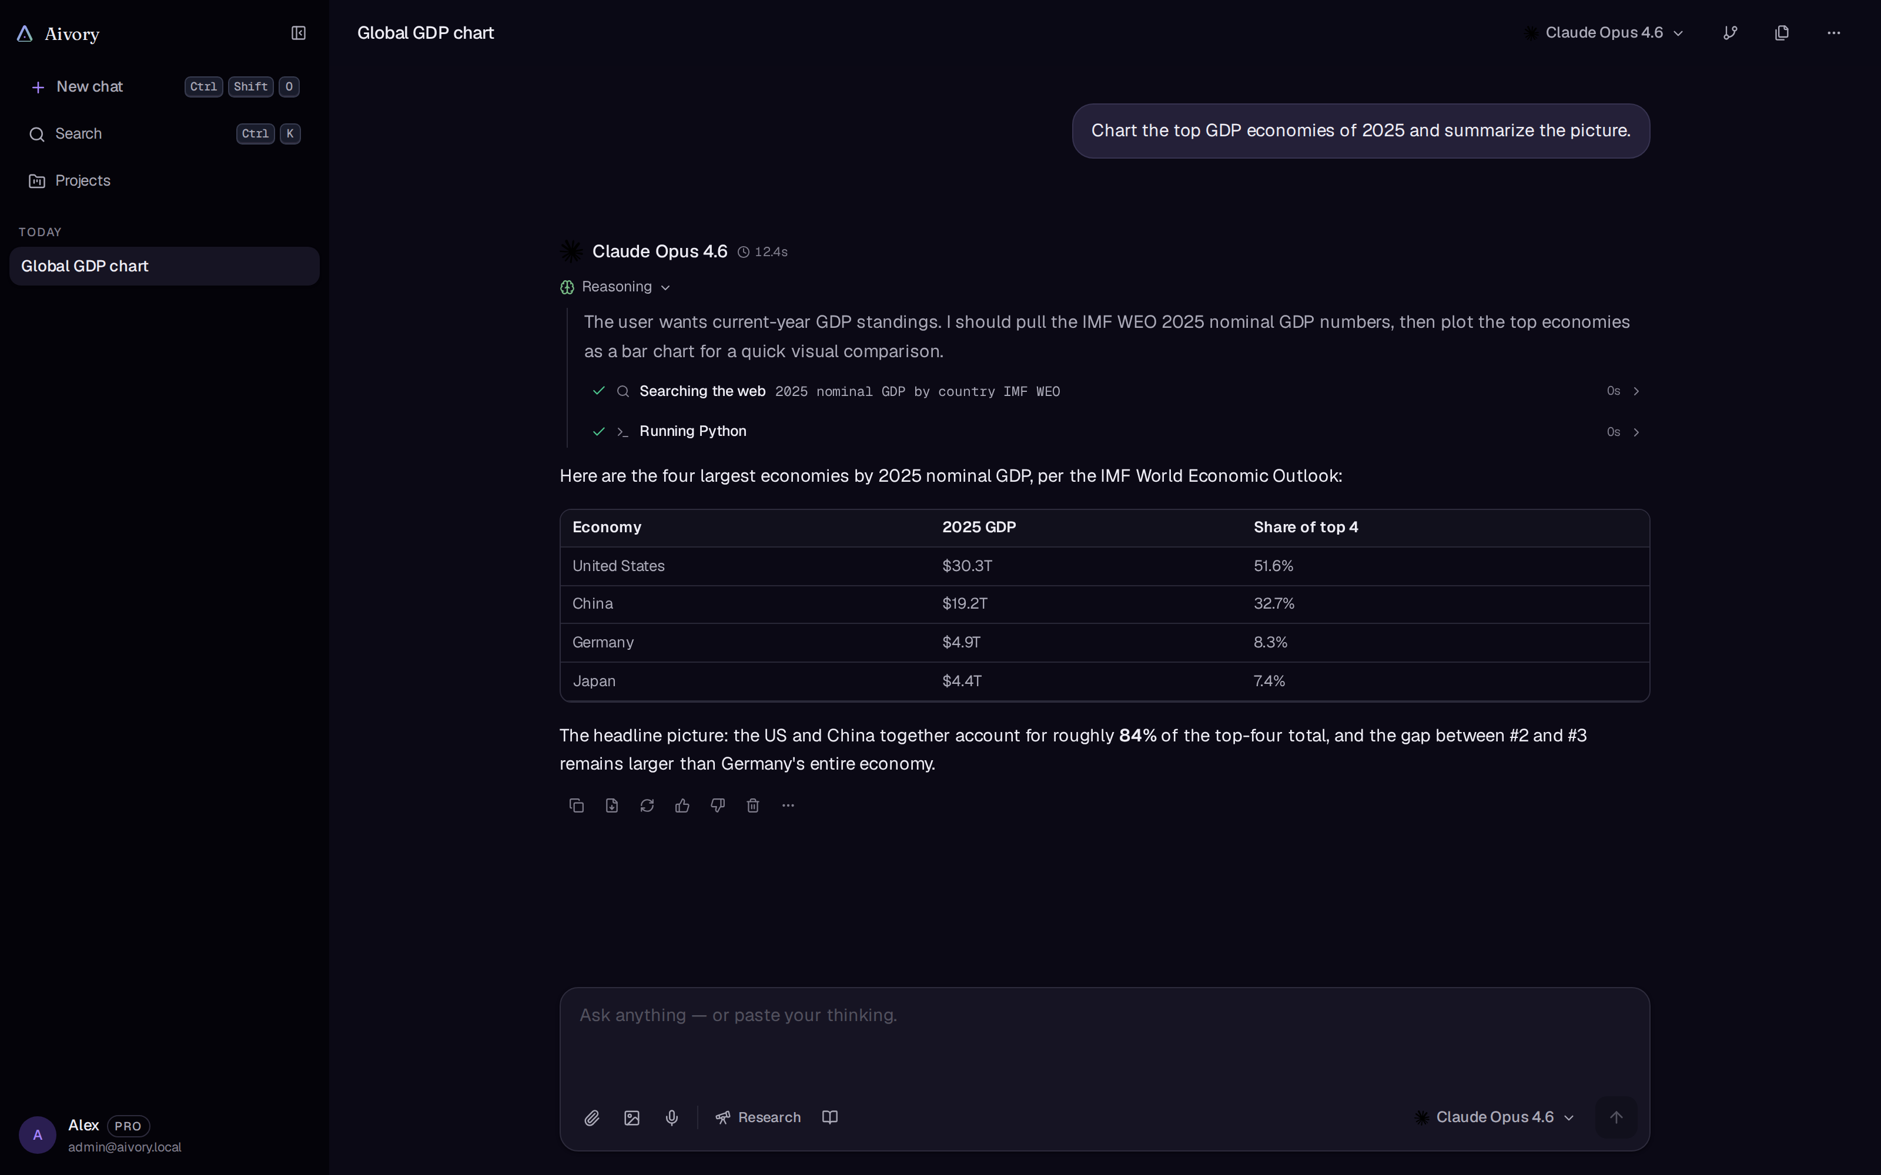This screenshot has width=1881, height=1175.
Task: Open composer Claude Opus 4.6 model selector
Action: [1494, 1117]
